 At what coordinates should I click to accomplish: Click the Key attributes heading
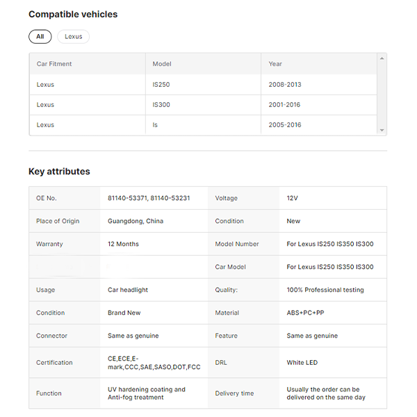(59, 172)
